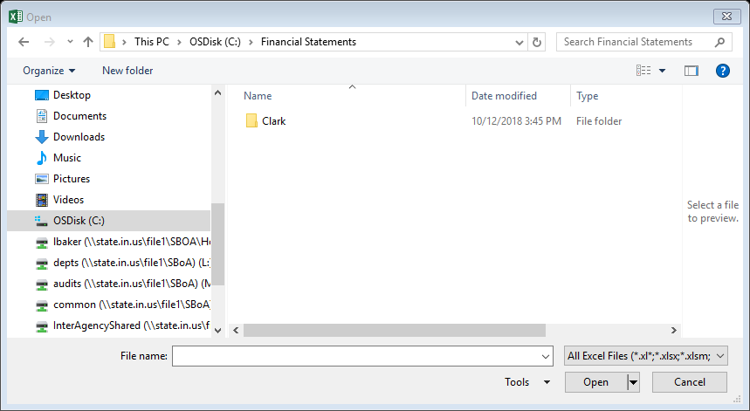Toggle the preview pane icon

pos(692,71)
